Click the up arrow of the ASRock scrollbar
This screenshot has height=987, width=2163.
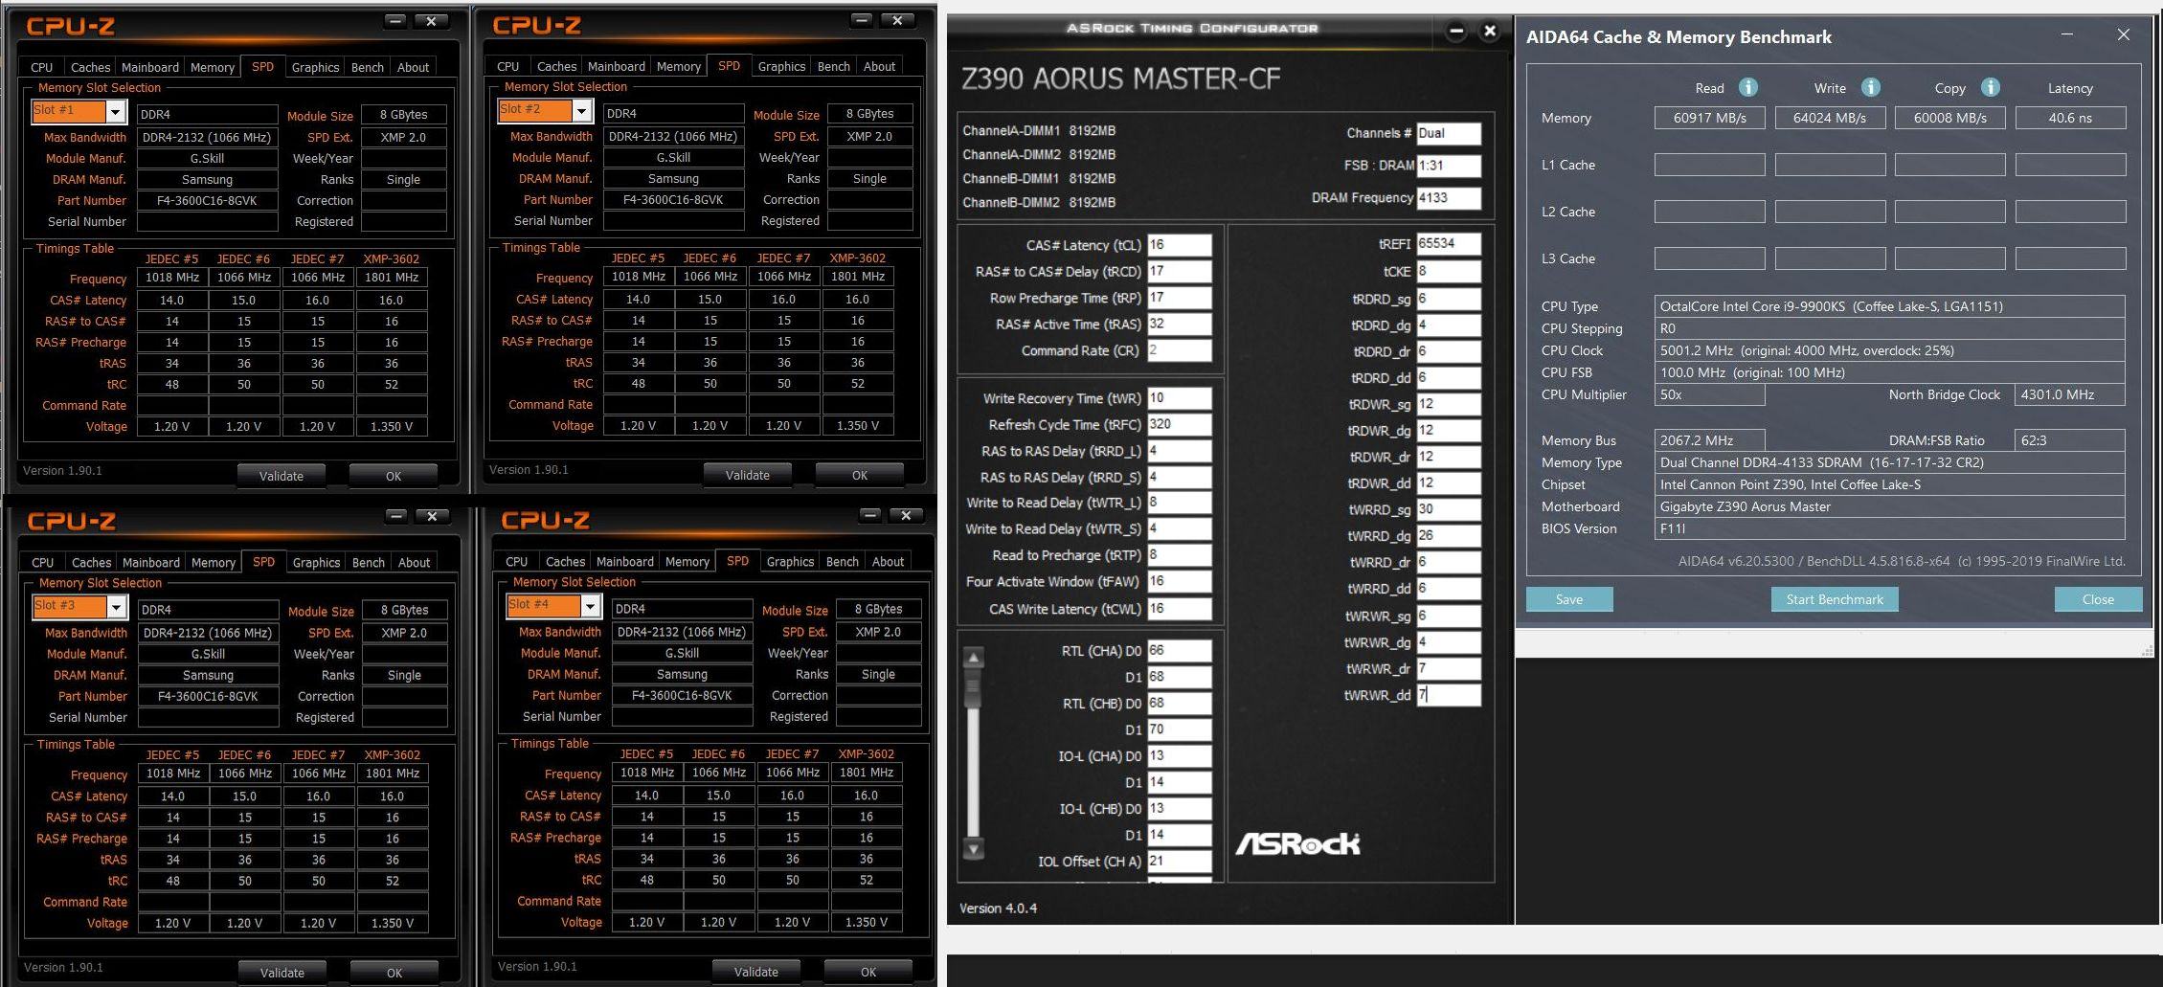click(x=974, y=658)
